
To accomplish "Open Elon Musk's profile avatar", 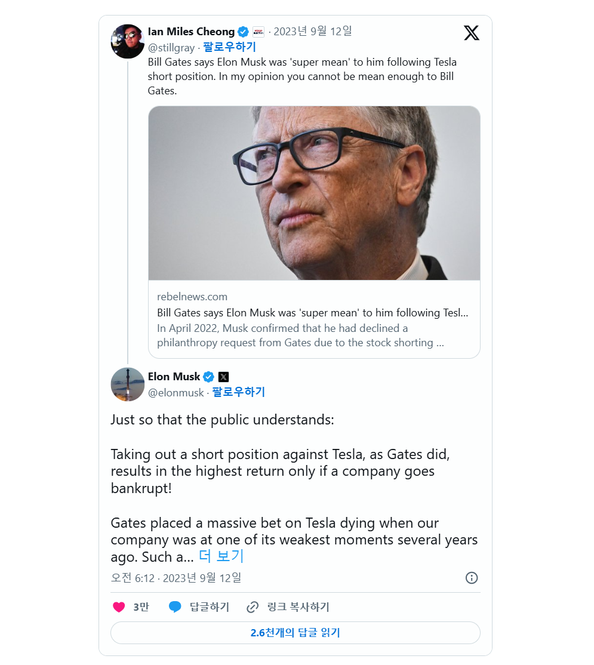I will (x=128, y=384).
